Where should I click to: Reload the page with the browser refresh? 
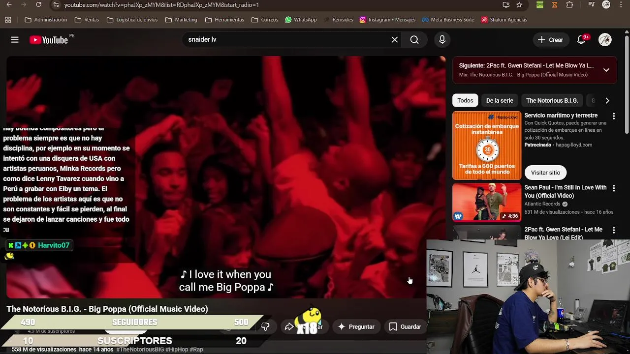(x=38, y=5)
